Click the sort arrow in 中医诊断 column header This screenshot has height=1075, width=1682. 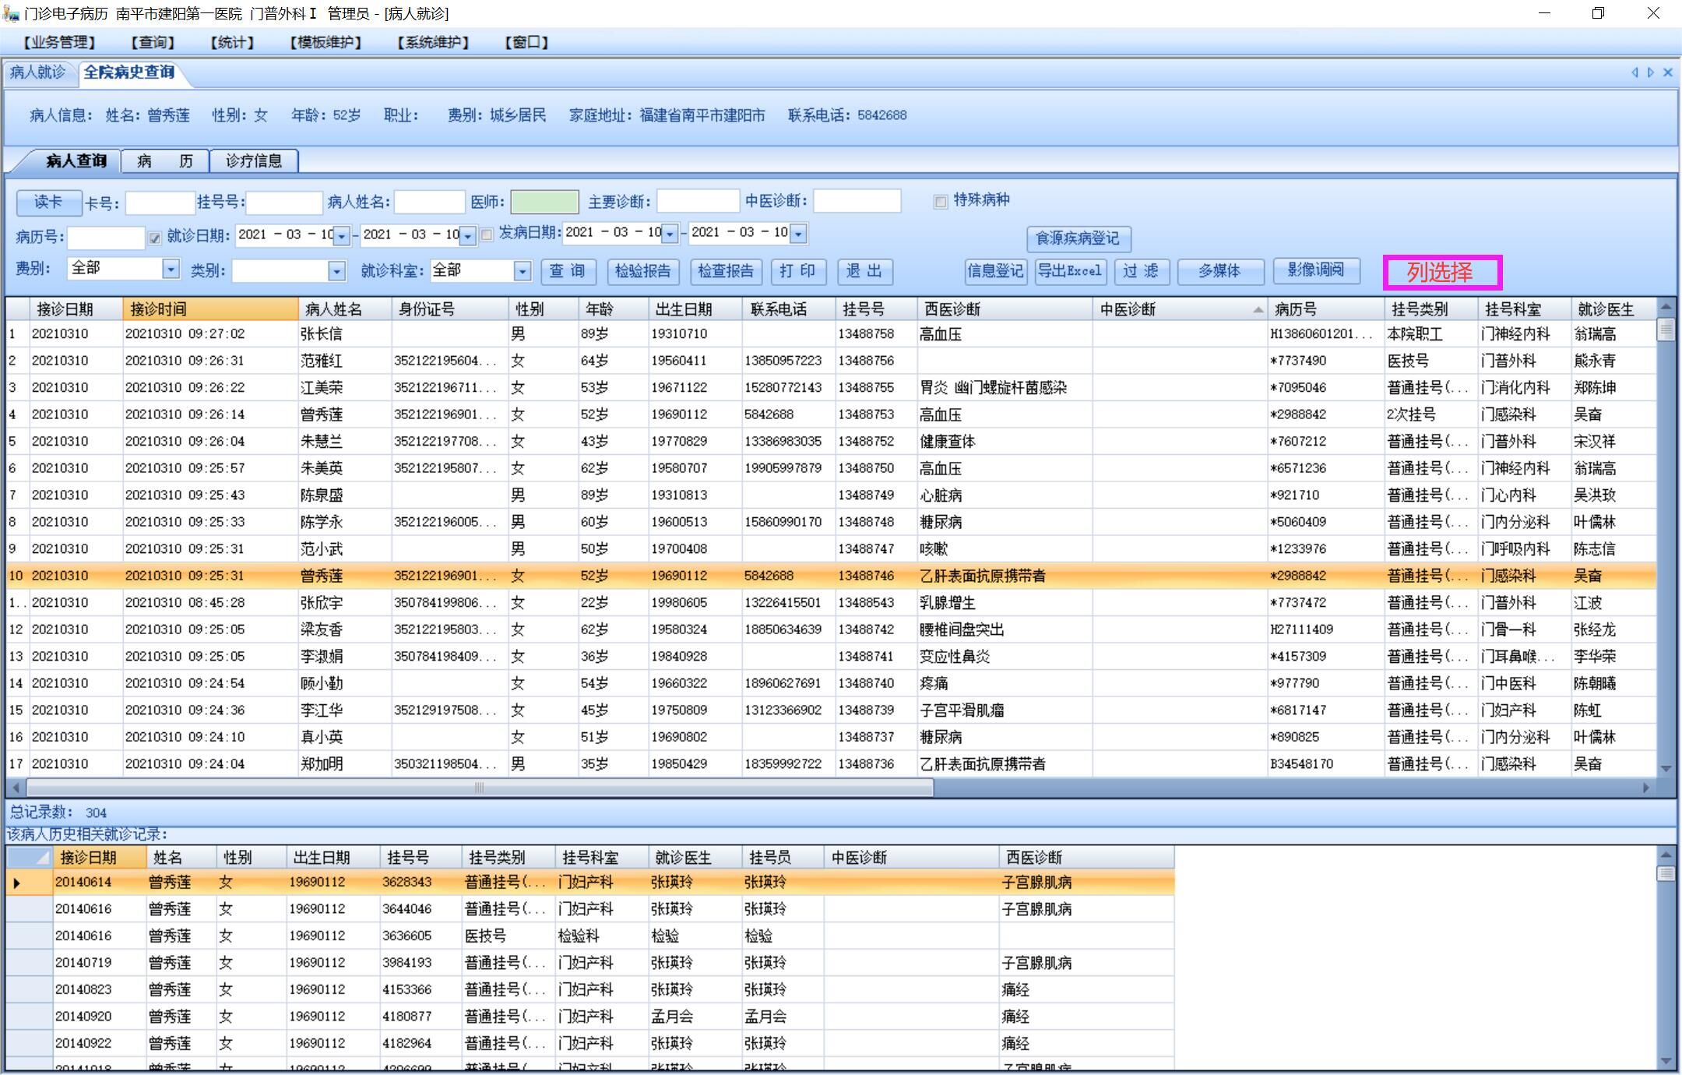tap(1258, 310)
